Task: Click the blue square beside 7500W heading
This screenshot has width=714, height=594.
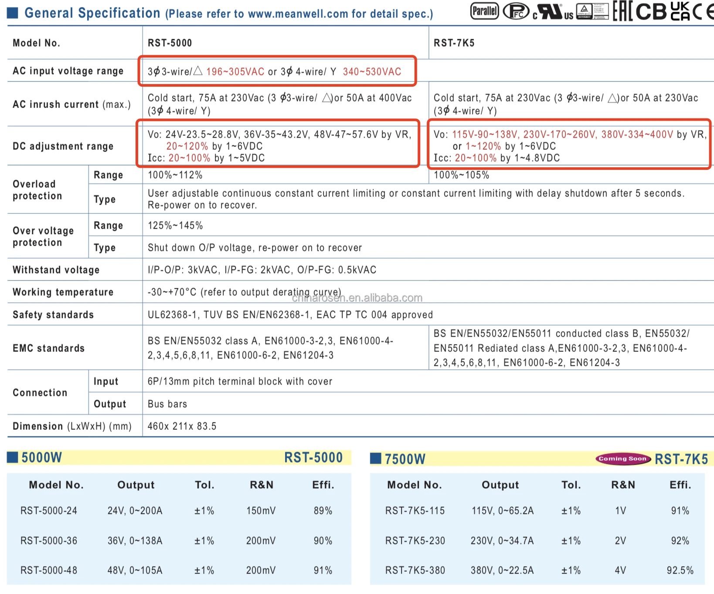Action: coord(375,459)
